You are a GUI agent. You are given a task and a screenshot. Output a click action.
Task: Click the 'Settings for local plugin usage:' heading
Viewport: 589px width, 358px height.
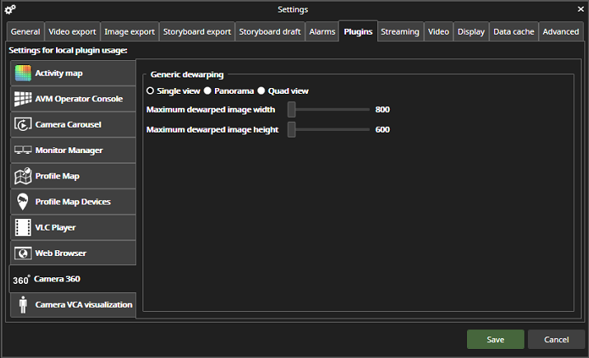click(x=68, y=50)
